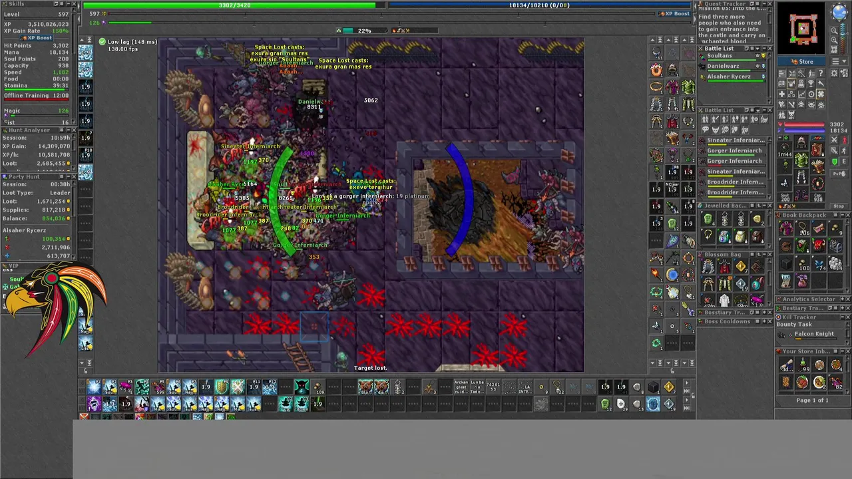The height and width of the screenshot is (479, 852).
Task: Toggle the PvP mode button
Action: click(x=839, y=173)
